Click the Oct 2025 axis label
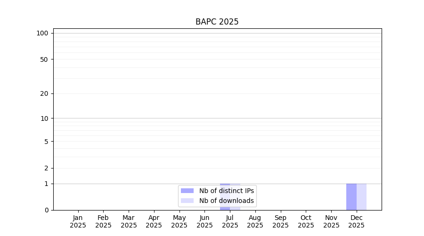Viewport: 424px width, 236px height. pos(306,221)
